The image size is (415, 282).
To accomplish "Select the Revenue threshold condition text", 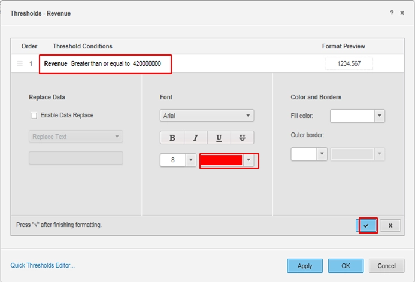I will click(105, 63).
